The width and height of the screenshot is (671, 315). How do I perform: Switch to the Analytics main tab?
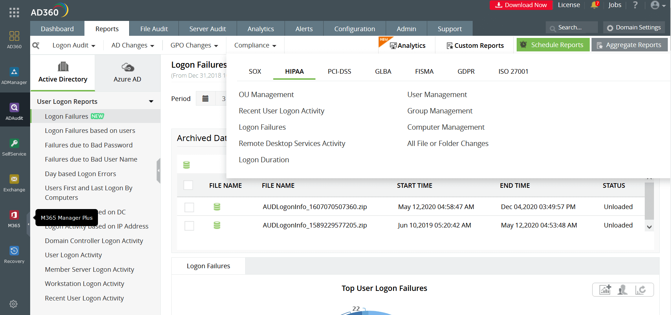(261, 29)
